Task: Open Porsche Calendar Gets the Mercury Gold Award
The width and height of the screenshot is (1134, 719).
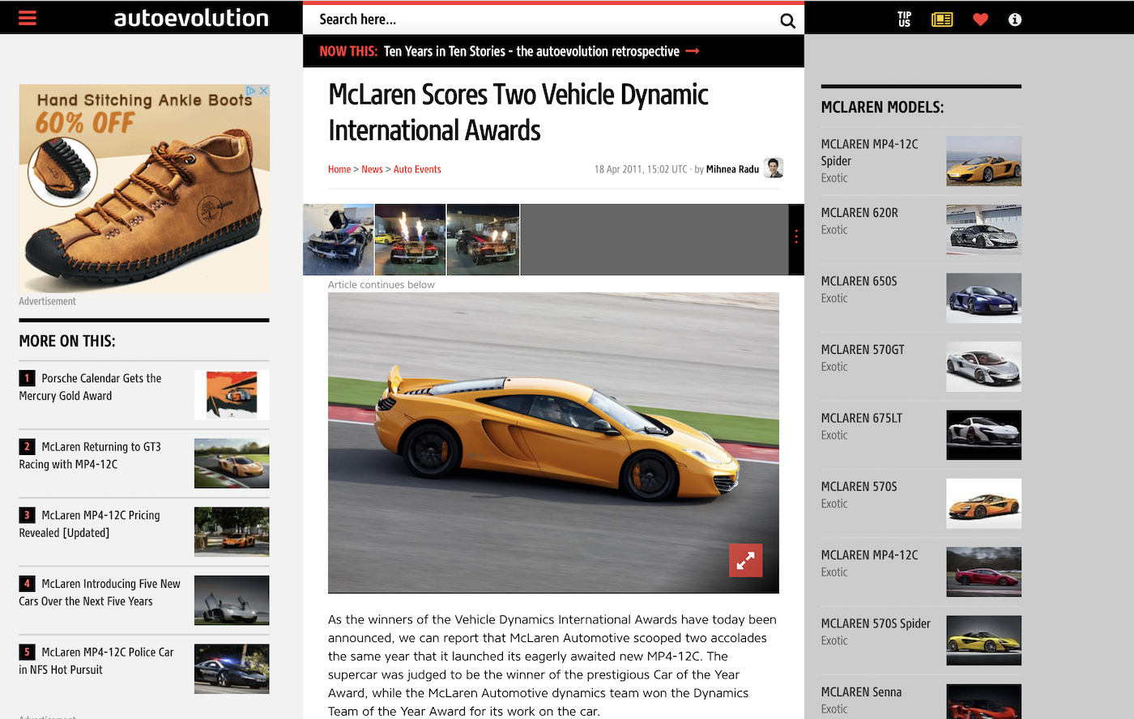Action: pos(90,387)
